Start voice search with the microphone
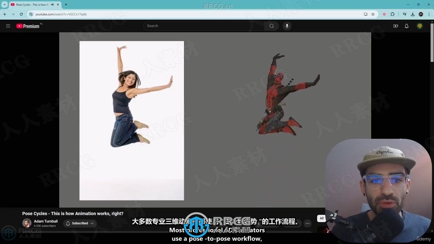Image resolution: width=434 pixels, height=244 pixels. coord(287,26)
